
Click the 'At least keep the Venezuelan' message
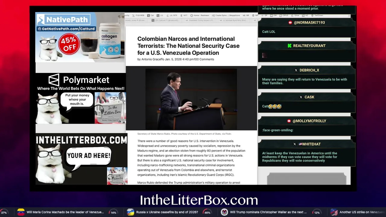coord(300,157)
